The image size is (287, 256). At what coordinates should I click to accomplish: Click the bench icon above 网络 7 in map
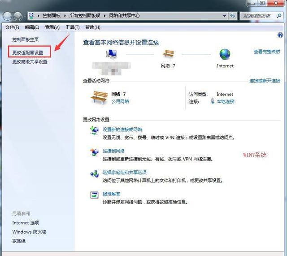coord(168,54)
